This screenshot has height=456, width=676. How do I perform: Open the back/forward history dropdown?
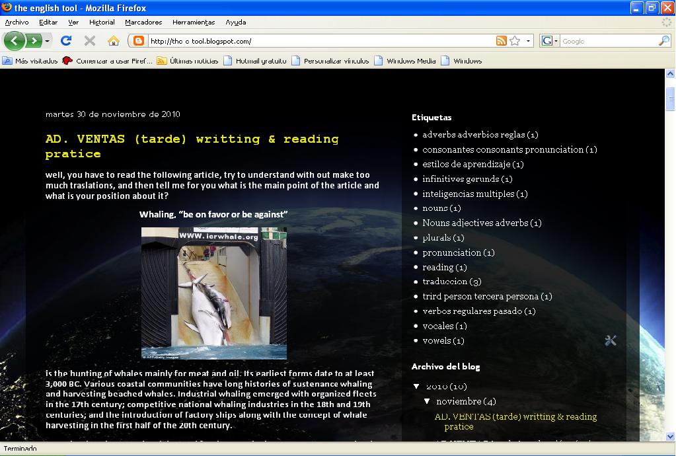[47, 42]
